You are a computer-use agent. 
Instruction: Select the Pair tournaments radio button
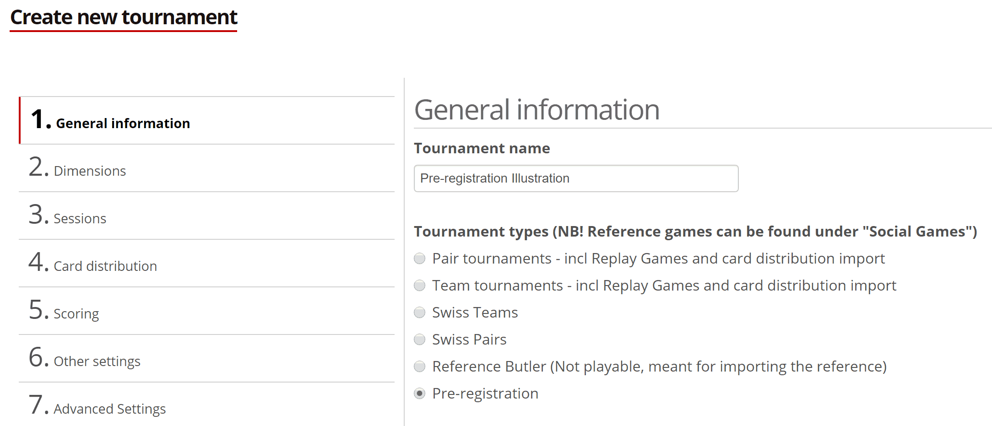pyautogui.click(x=419, y=259)
